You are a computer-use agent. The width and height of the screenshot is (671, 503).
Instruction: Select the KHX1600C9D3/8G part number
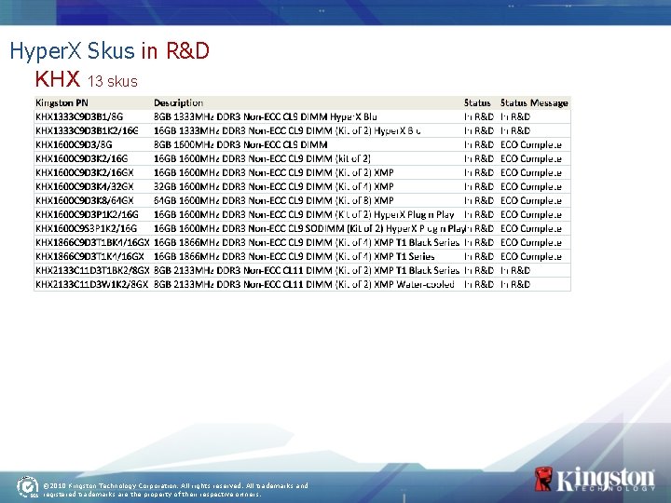pyautogui.click(x=74, y=144)
